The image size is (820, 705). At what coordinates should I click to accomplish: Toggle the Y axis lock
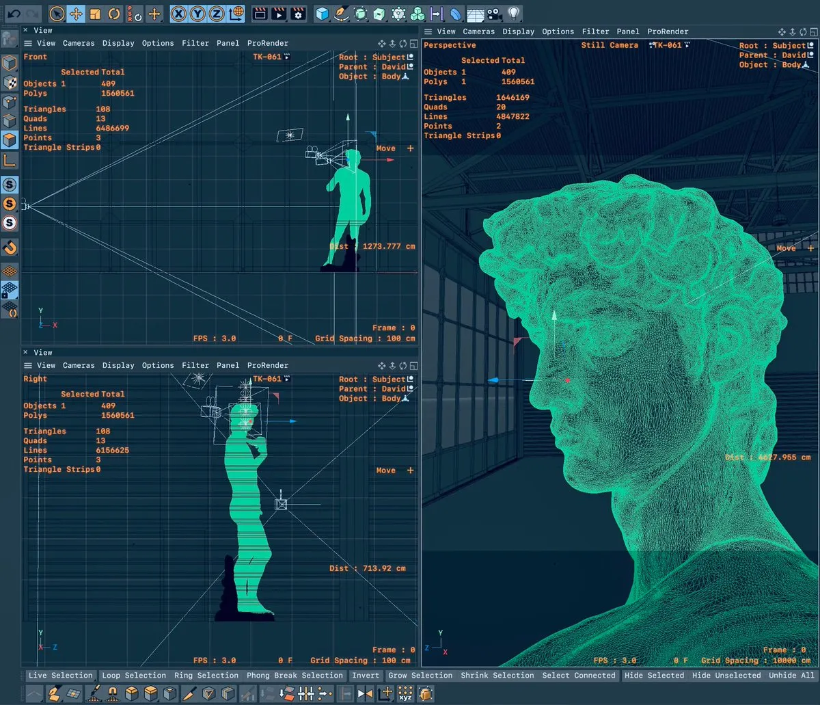197,13
